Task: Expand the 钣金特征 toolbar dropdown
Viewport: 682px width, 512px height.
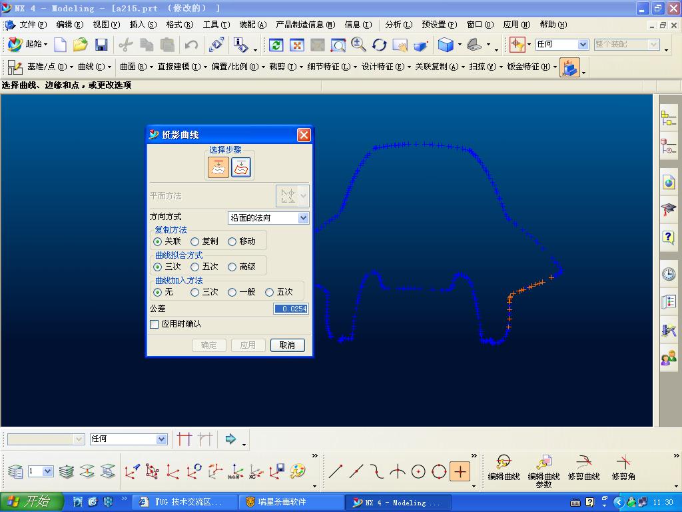Action: click(555, 67)
